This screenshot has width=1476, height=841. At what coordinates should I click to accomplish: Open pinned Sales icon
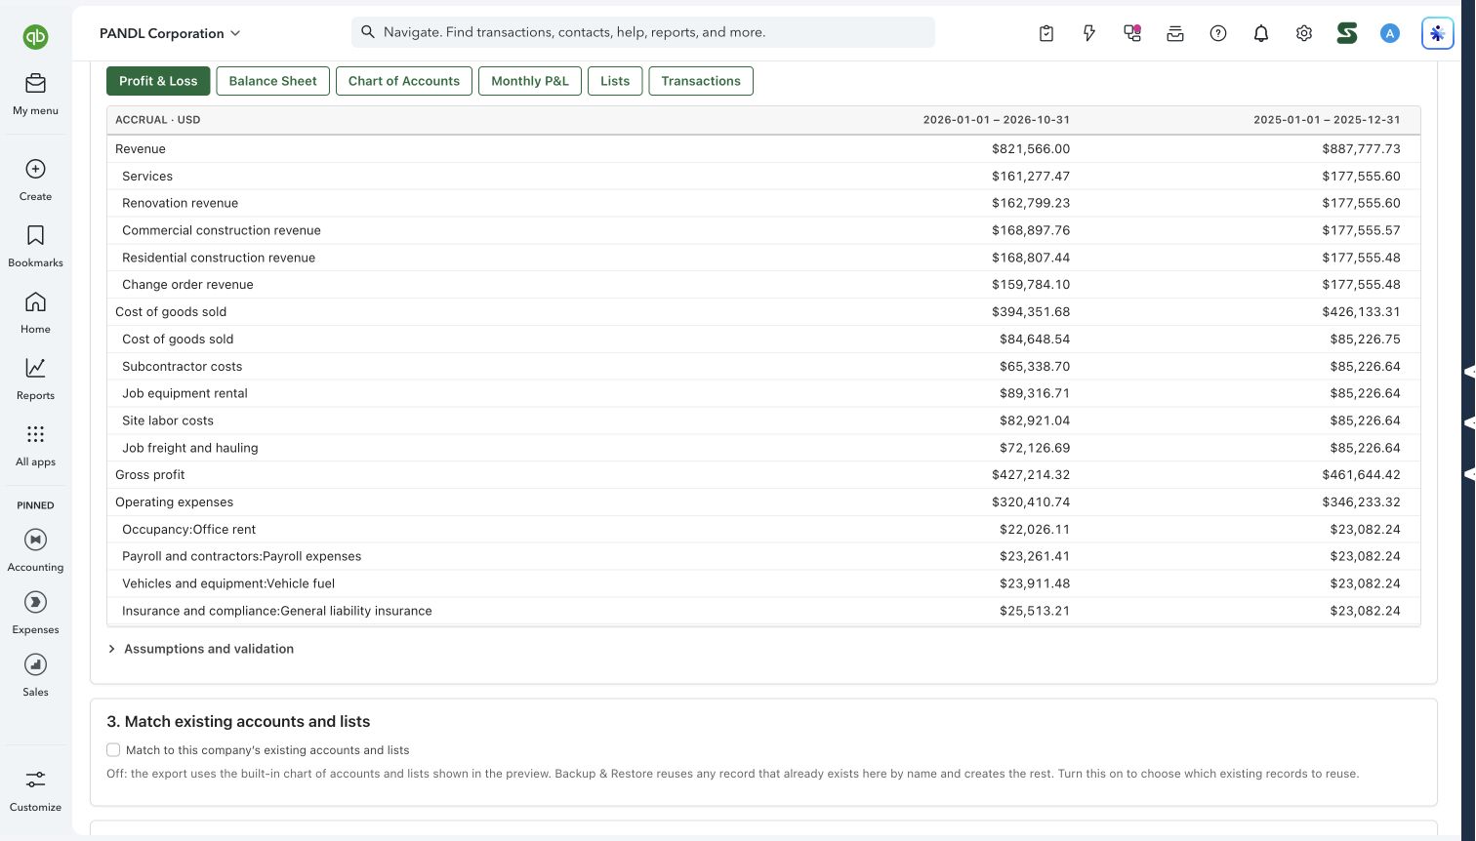point(35,664)
